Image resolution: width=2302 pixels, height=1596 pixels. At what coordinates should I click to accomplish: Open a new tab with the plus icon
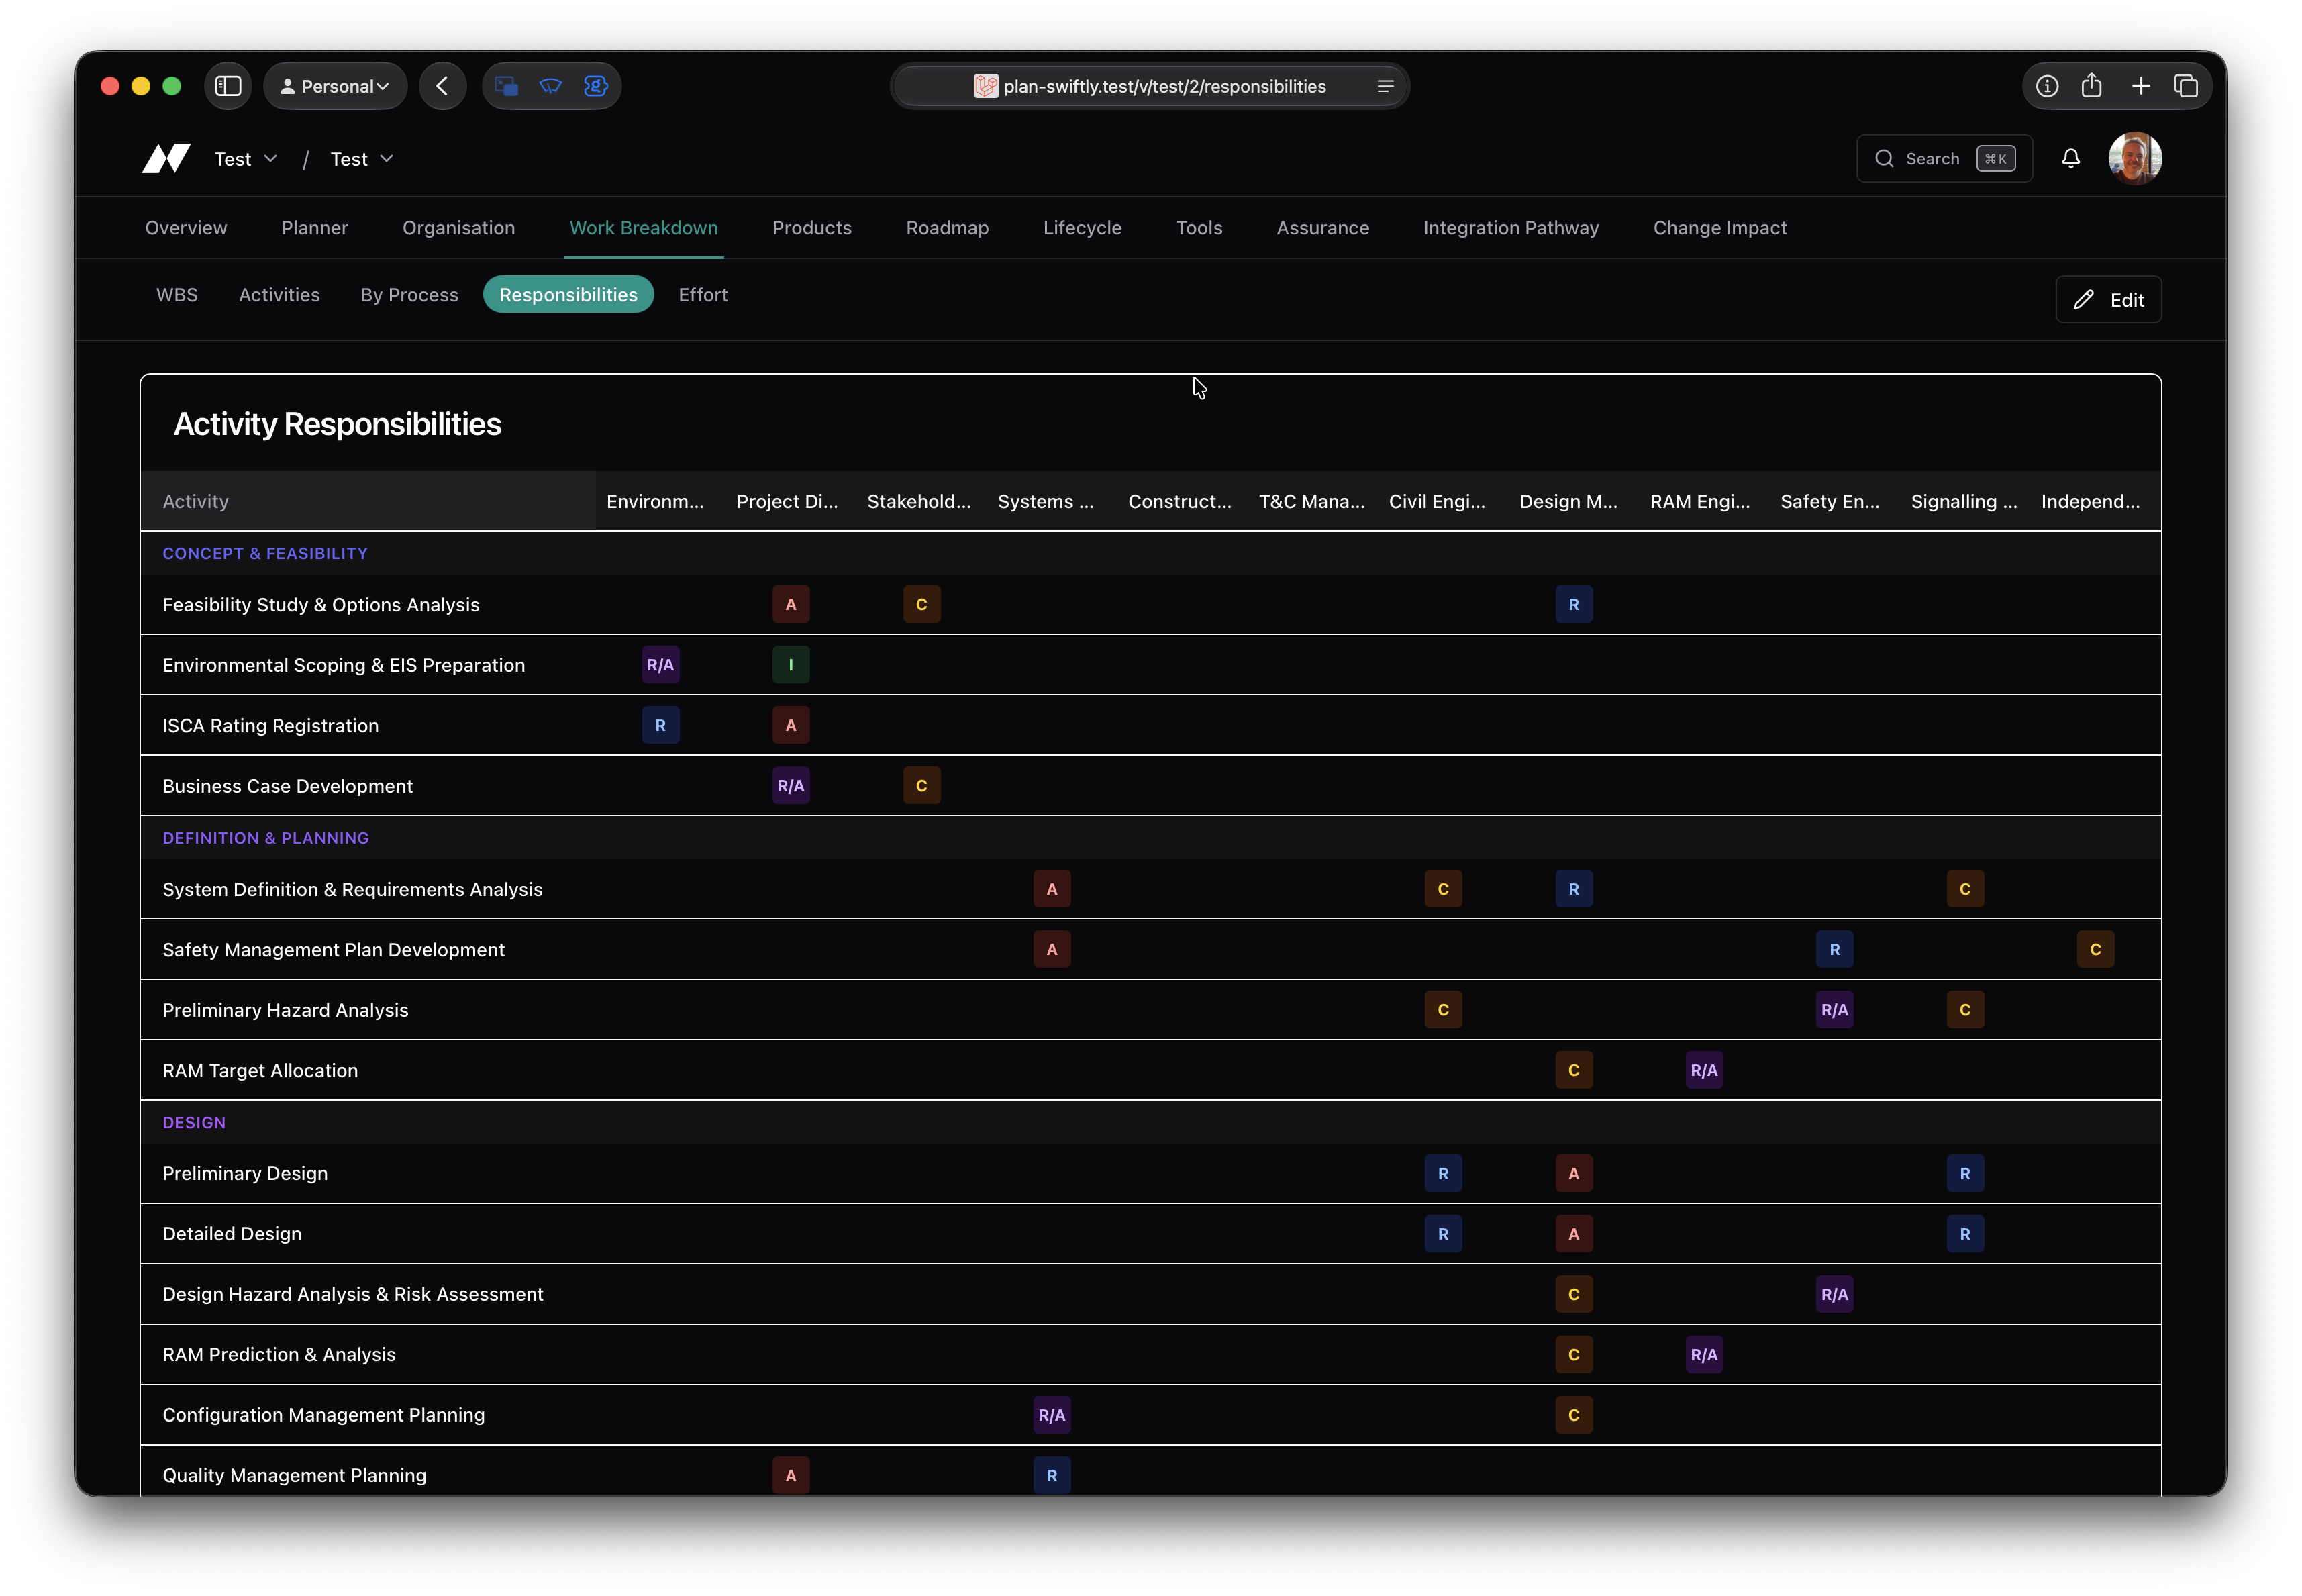pos(2140,86)
